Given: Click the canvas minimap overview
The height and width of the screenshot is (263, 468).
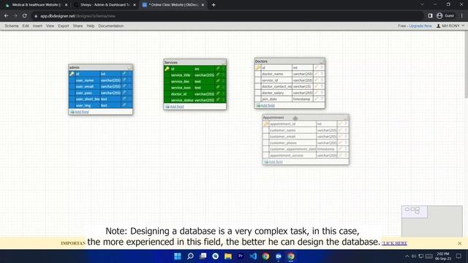Looking at the screenshot, I should tap(432, 221).
